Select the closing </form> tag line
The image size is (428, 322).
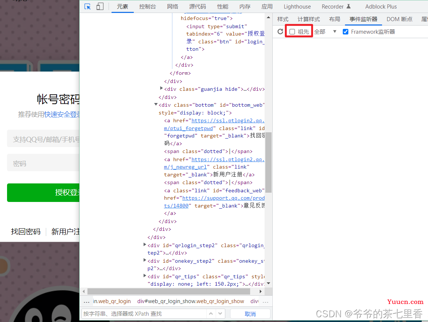pos(180,73)
